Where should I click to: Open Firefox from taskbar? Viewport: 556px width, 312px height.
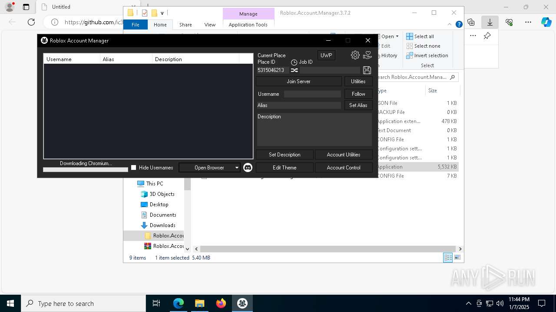click(221, 303)
